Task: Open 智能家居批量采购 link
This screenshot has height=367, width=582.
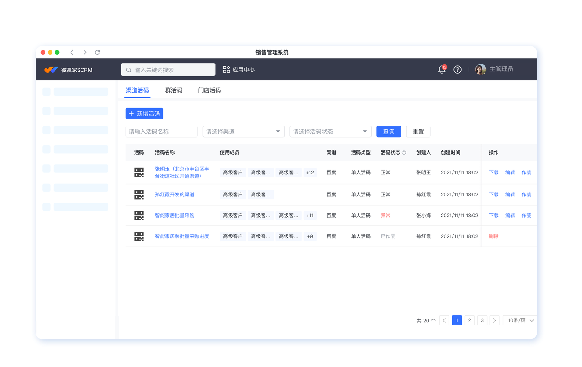Action: tap(175, 216)
